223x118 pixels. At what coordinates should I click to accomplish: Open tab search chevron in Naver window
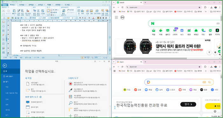point(114,3)
